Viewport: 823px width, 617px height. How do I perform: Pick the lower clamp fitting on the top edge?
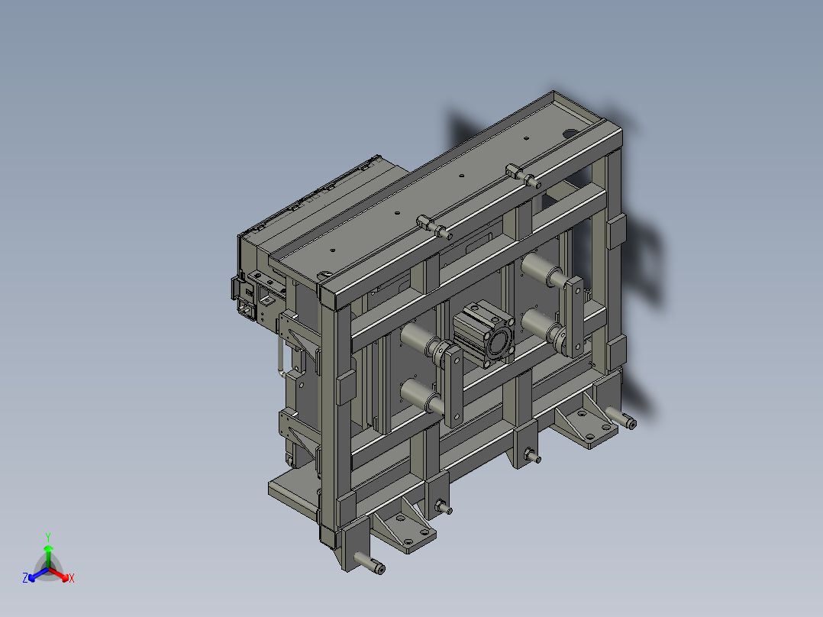pyautogui.click(x=434, y=226)
